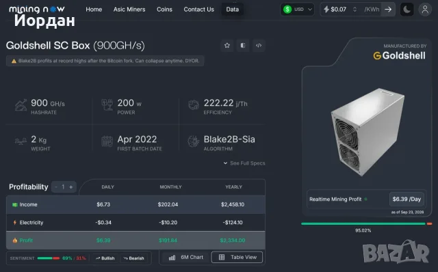Increase miner quantity with plus button
The width and height of the screenshot is (438, 272).
coord(71,187)
